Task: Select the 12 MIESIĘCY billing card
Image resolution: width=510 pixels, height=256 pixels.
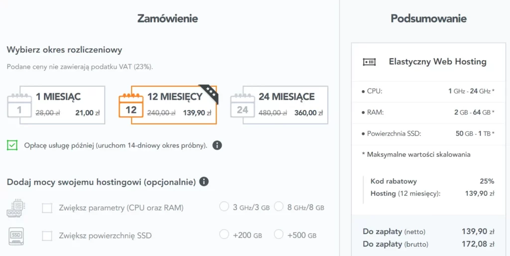Action: point(168,105)
